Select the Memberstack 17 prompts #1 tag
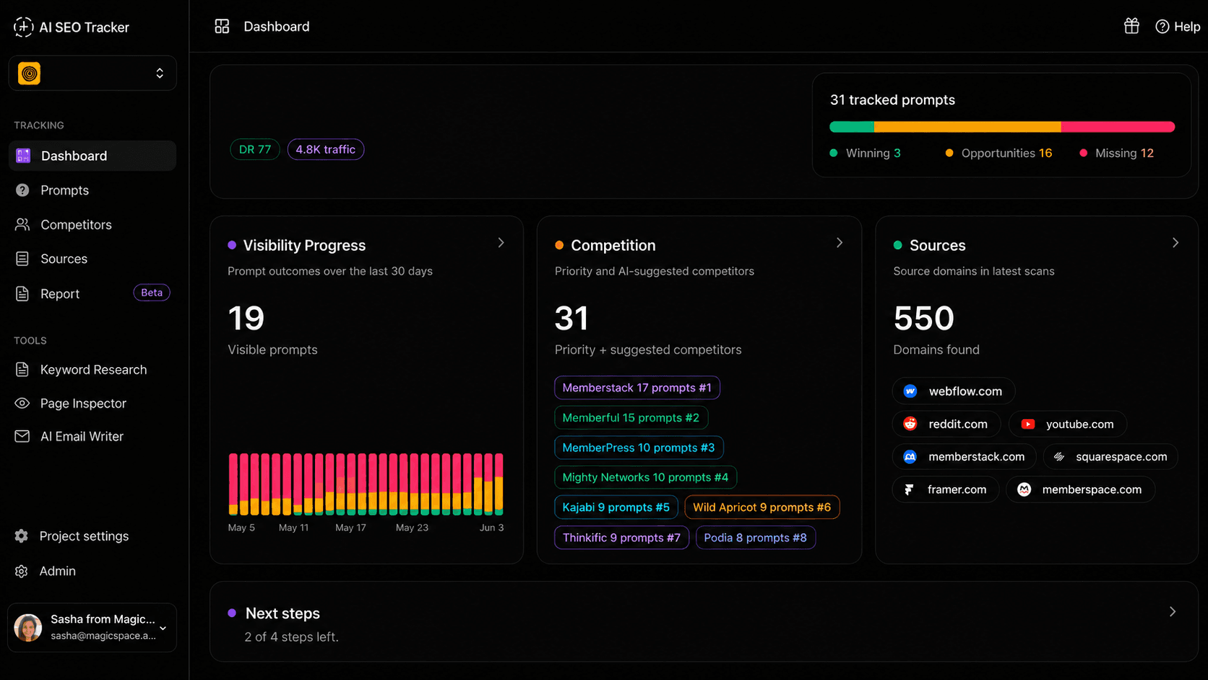The width and height of the screenshot is (1208, 680). pyautogui.click(x=637, y=387)
